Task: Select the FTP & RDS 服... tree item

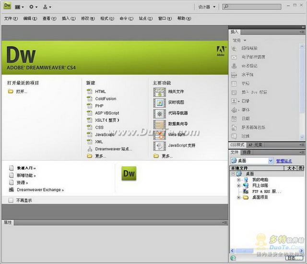Action: point(267,192)
